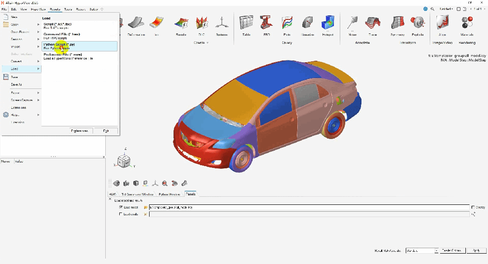Open Extensions from the File menu
488x264 pixels.
(x=21, y=107)
